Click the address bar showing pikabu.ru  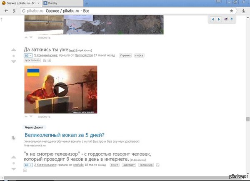[x=125, y=10]
